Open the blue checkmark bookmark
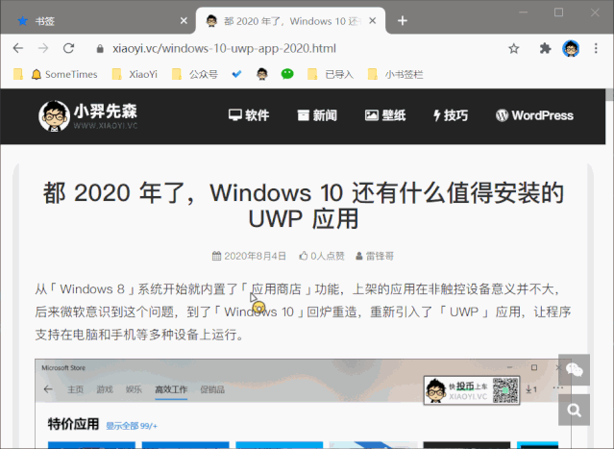Viewport: 614px width, 449px height. pyautogui.click(x=236, y=74)
